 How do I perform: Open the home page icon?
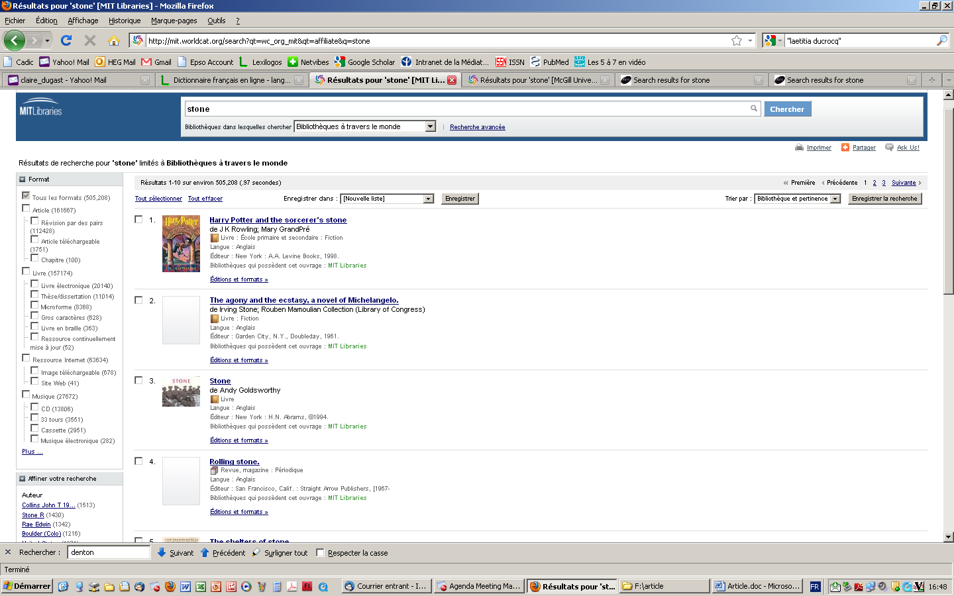(x=114, y=40)
